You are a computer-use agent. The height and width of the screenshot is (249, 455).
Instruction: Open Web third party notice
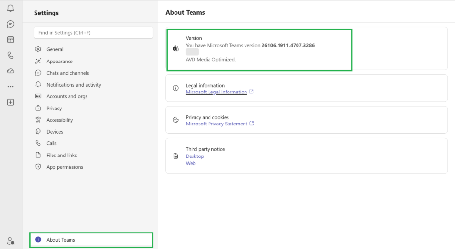coord(191,163)
